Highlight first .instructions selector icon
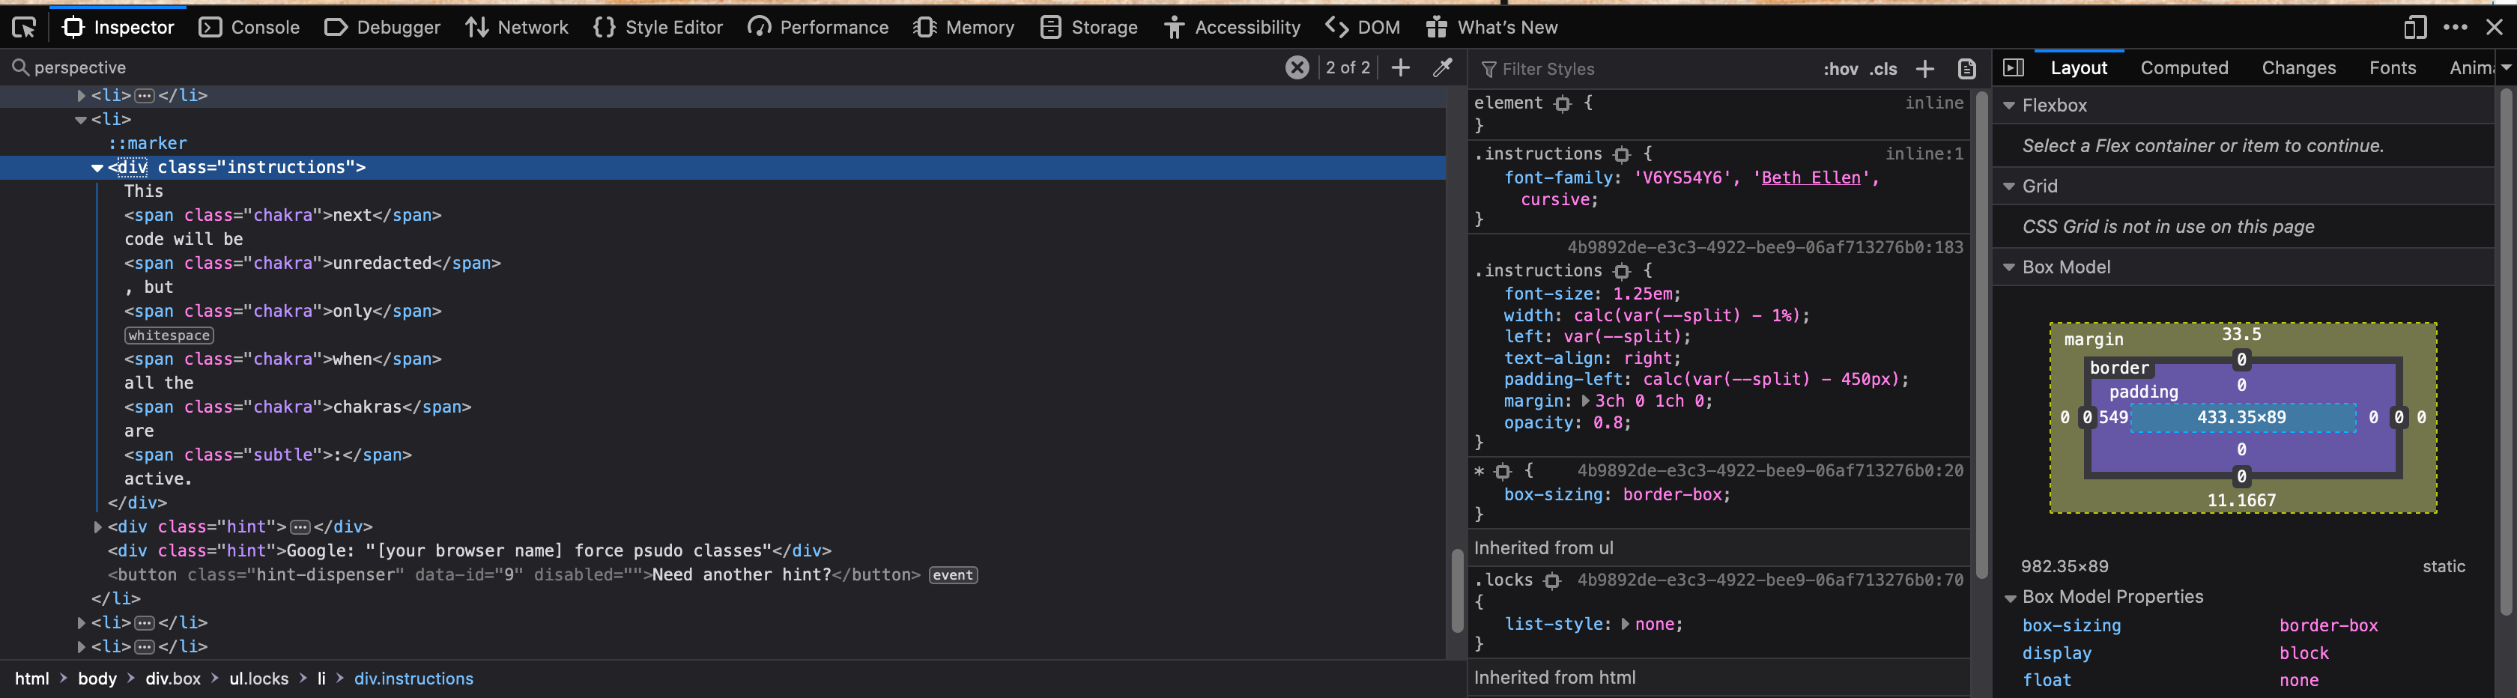 point(1622,154)
